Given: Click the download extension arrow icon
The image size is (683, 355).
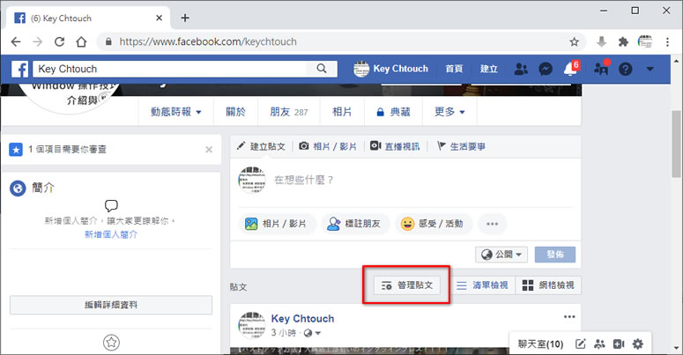Looking at the screenshot, I should pyautogui.click(x=602, y=41).
